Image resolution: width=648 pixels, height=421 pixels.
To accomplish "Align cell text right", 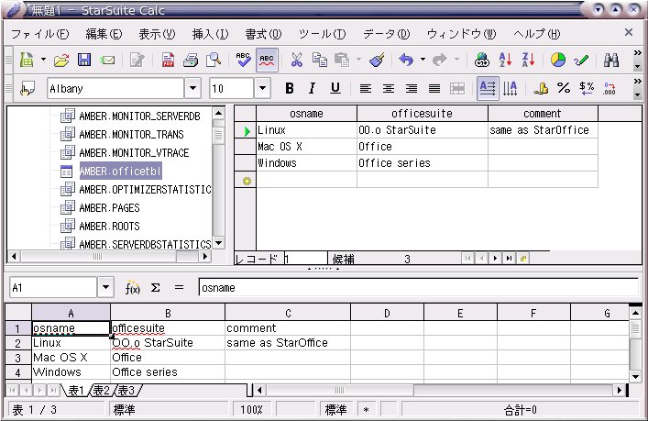I will [x=412, y=88].
